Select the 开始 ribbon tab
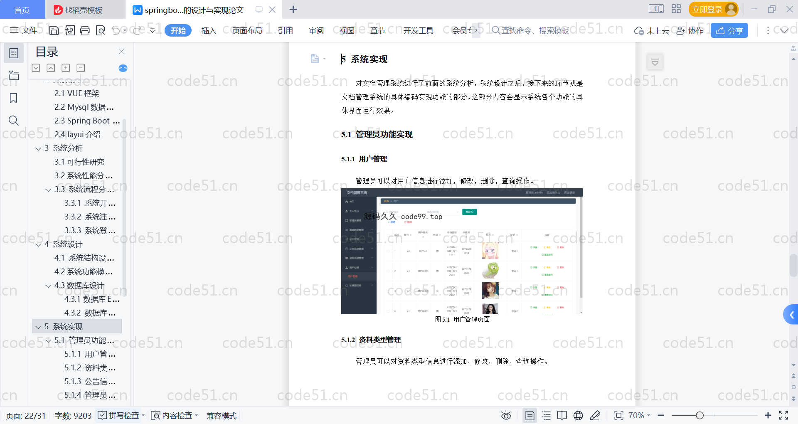The height and width of the screenshot is (424, 798). [178, 30]
